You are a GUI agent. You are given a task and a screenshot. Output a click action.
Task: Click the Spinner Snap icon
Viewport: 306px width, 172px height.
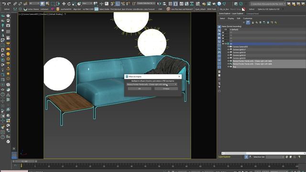[128, 4]
